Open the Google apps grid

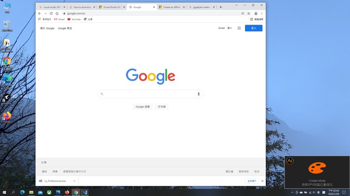(239, 28)
